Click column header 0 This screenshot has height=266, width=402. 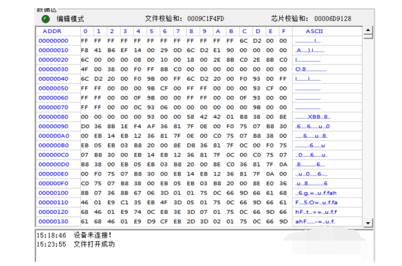[85, 32]
